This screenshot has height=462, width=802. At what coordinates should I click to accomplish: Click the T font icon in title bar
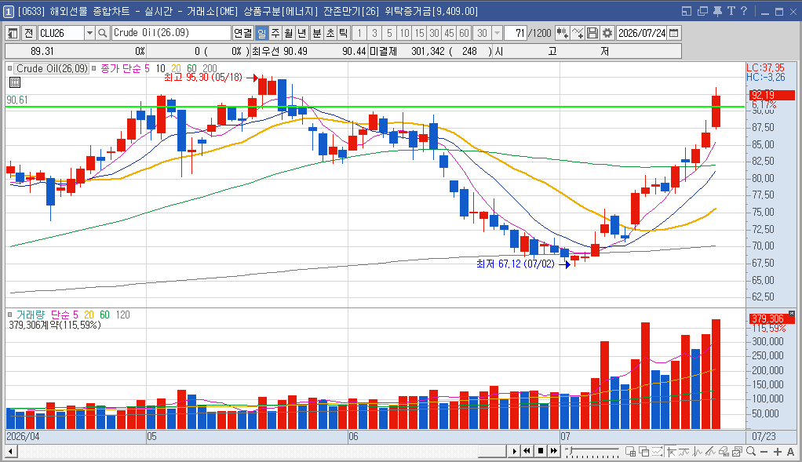tap(731, 11)
